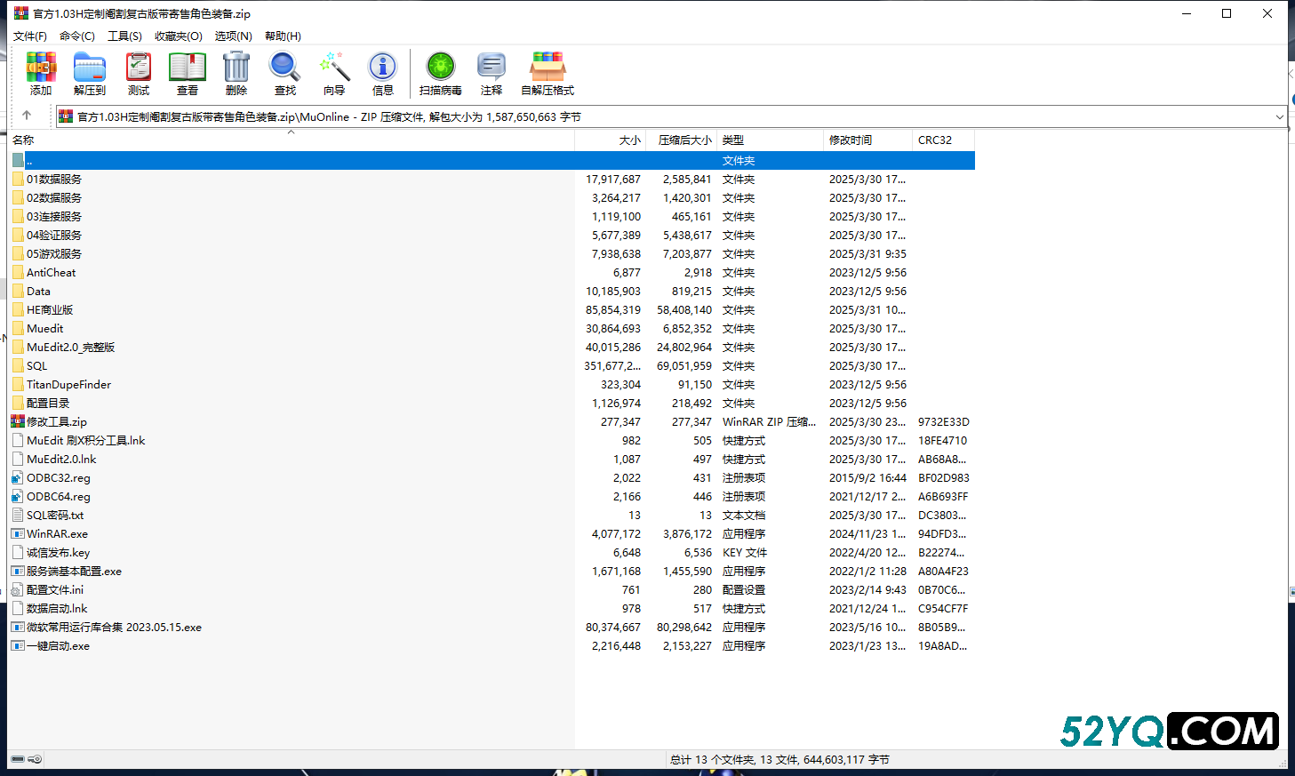Select the AntiCheat folder
Image resolution: width=1295 pixels, height=776 pixels.
coord(51,272)
